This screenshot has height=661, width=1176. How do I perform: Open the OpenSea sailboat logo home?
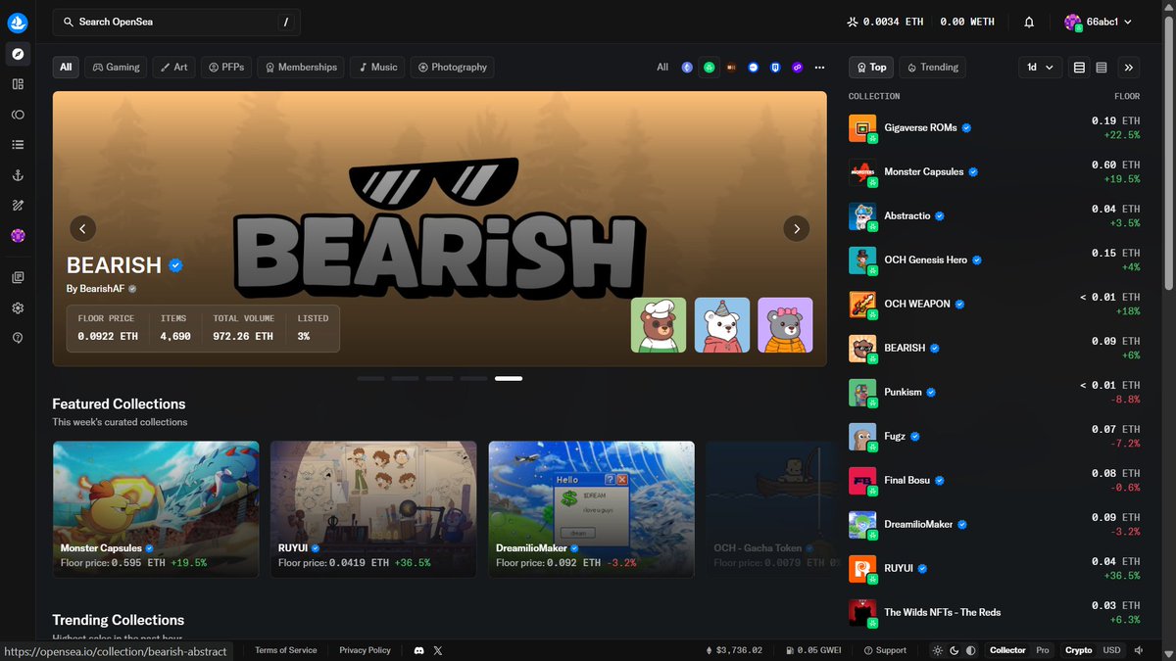click(x=18, y=22)
